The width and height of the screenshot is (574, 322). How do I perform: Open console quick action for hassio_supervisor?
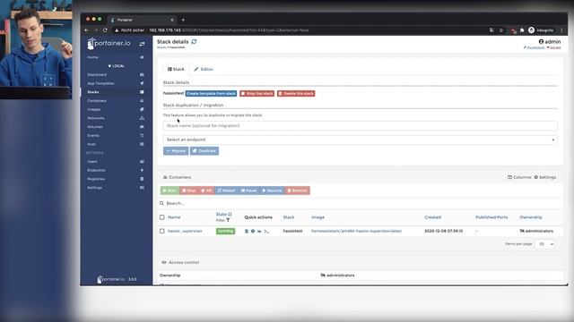(266, 231)
